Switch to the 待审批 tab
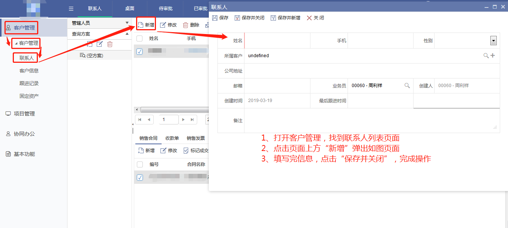508x228 pixels. click(x=165, y=9)
